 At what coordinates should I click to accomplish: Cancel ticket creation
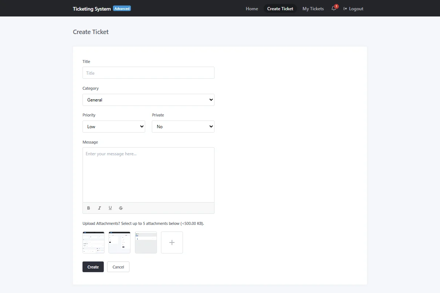tap(118, 267)
